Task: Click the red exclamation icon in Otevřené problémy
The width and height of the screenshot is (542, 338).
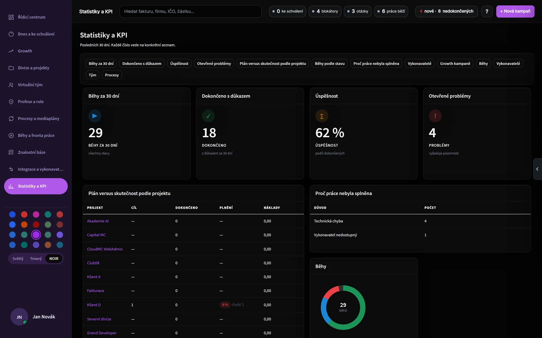Action: click(435, 116)
